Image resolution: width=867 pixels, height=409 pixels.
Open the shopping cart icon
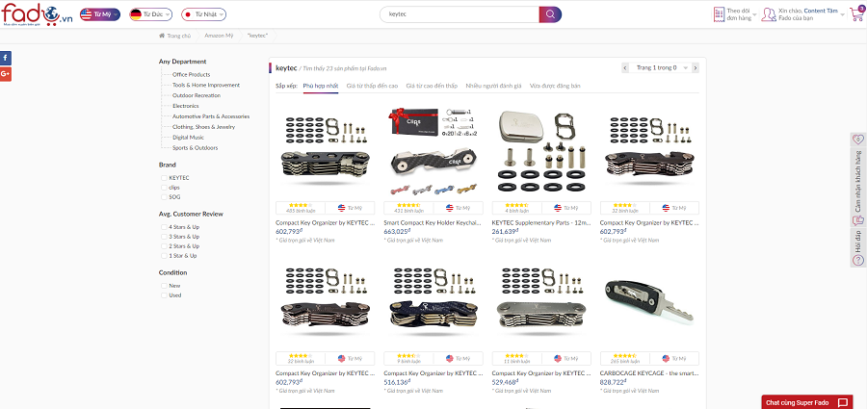coord(857,14)
